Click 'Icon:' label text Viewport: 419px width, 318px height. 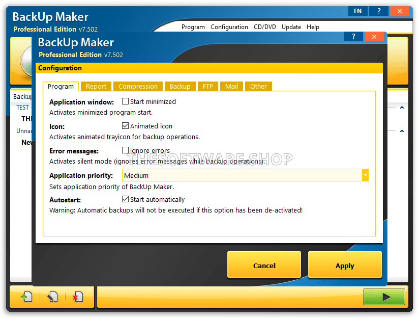57,126
